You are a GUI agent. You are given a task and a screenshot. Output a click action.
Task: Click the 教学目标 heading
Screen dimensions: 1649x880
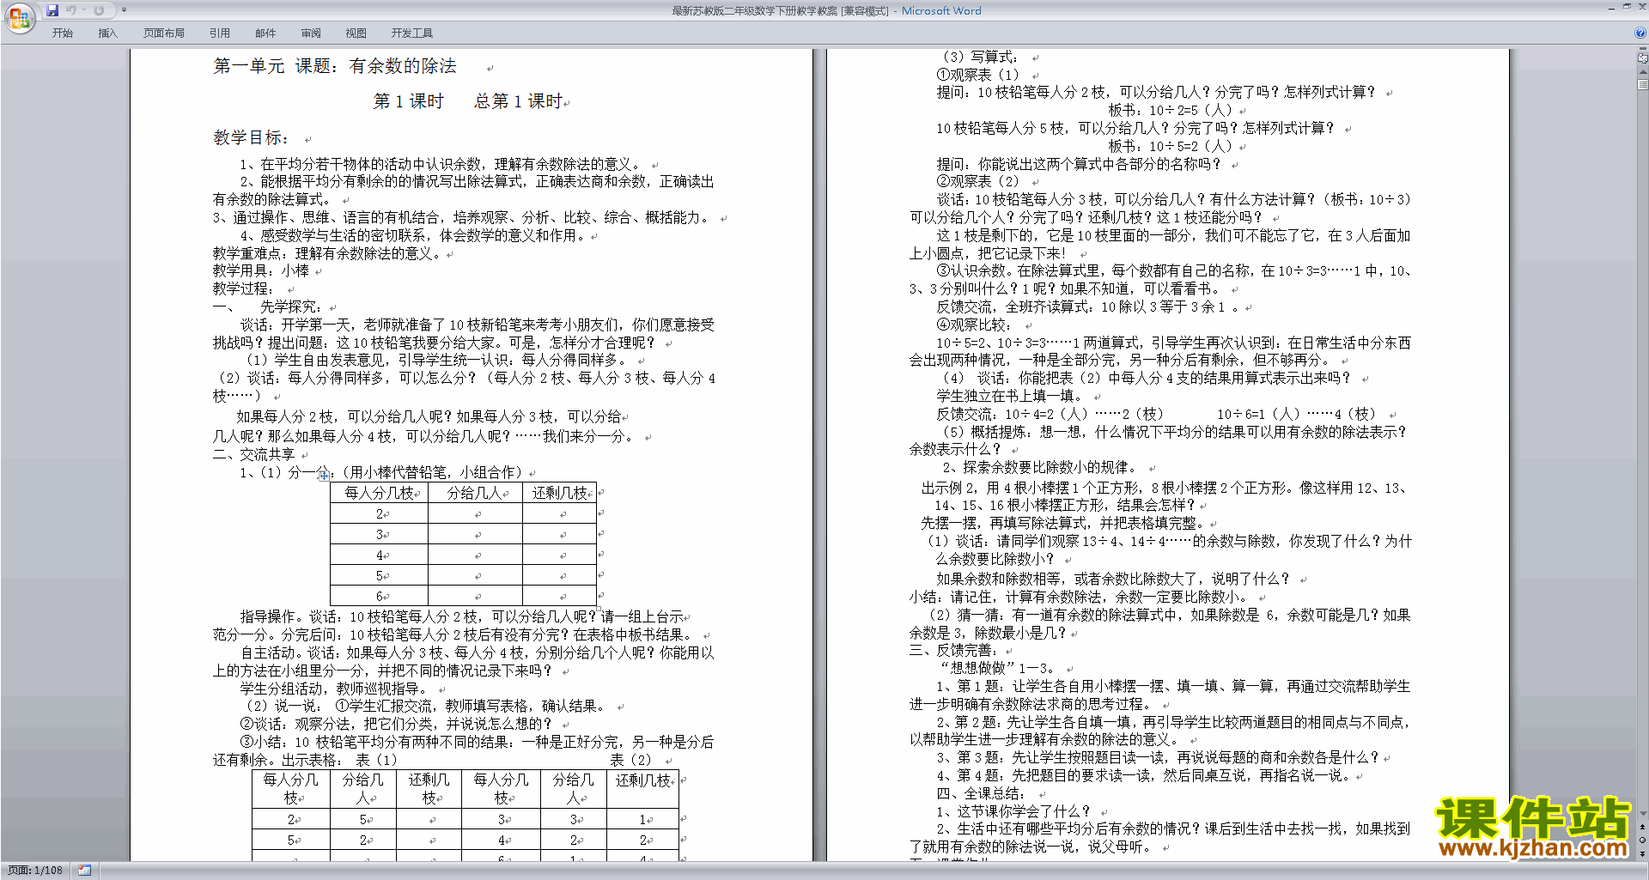(251, 137)
